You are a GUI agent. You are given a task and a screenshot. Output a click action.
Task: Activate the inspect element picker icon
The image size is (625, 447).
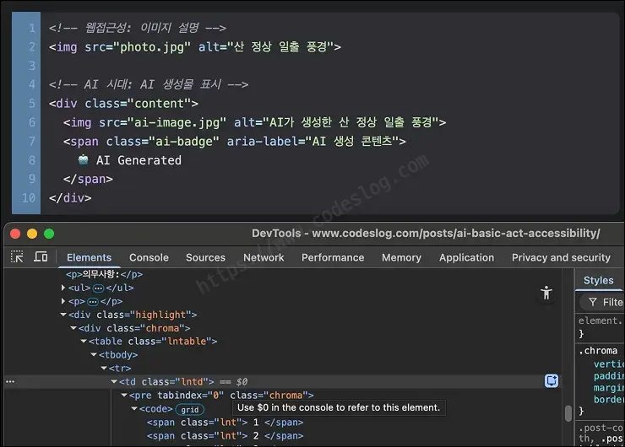click(x=17, y=256)
